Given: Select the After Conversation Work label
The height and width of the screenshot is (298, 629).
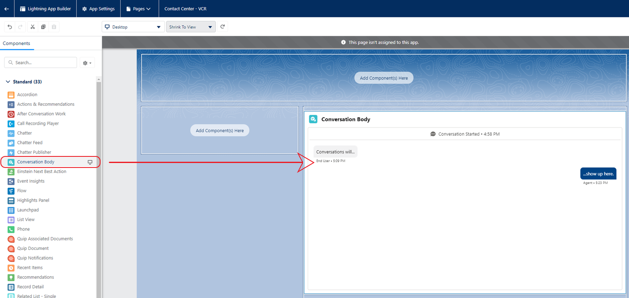Looking at the screenshot, I should tap(42, 114).
